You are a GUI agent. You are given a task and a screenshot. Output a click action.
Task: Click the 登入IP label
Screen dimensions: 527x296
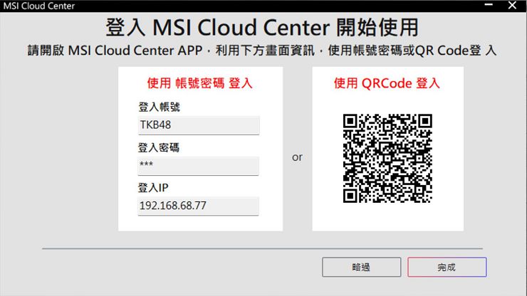point(153,187)
